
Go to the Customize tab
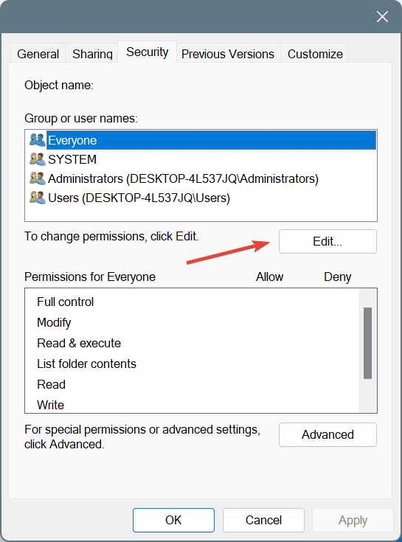315,54
